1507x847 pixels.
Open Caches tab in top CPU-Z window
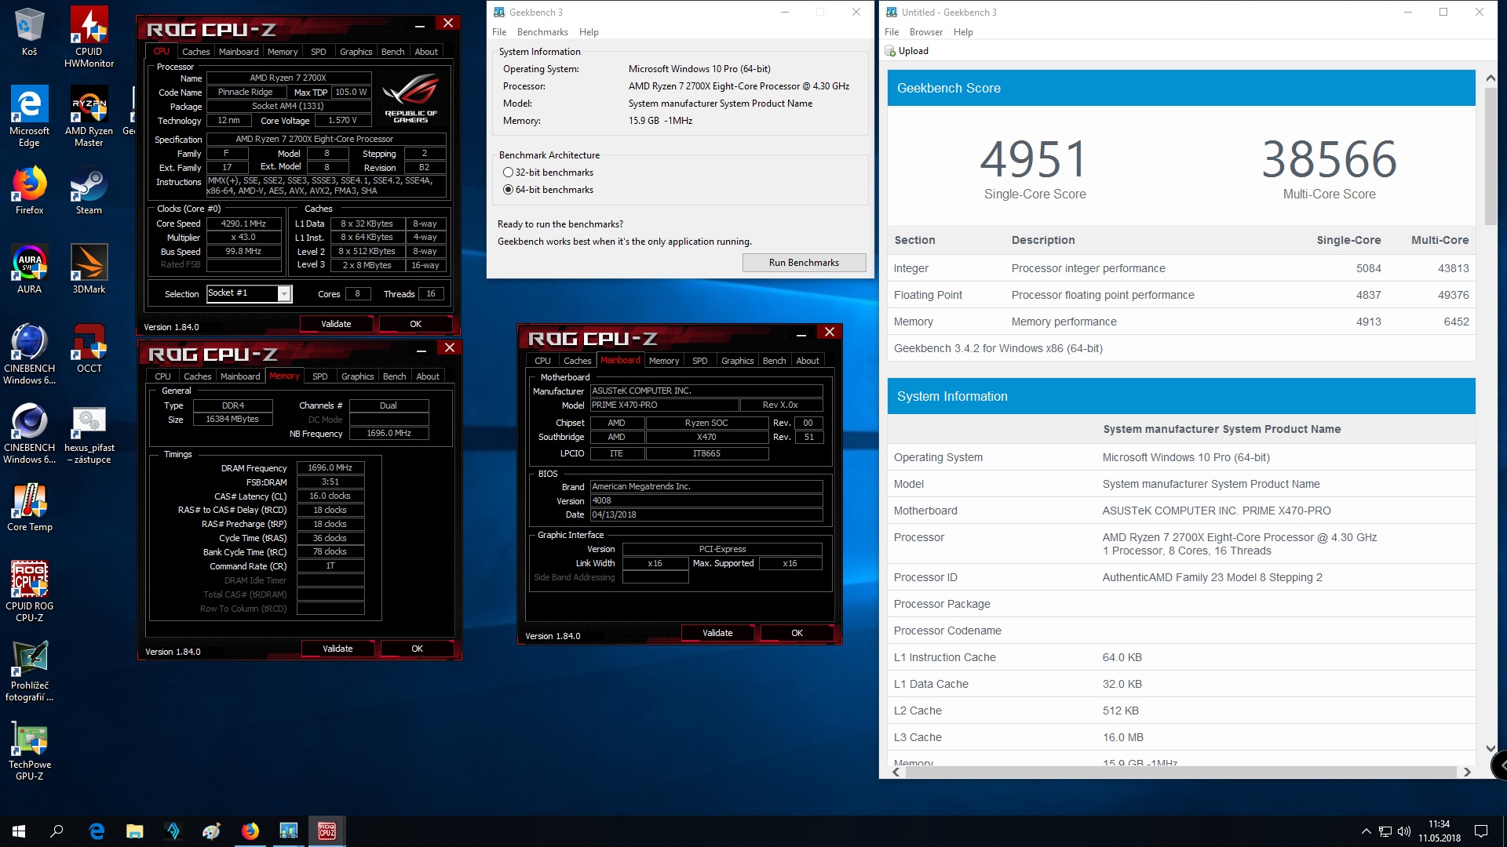click(x=195, y=52)
